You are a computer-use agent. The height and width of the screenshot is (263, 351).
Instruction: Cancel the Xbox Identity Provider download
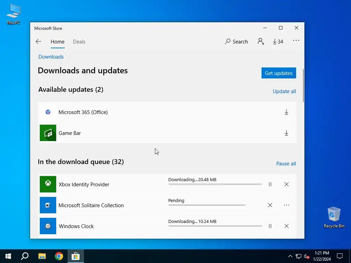pos(287,184)
